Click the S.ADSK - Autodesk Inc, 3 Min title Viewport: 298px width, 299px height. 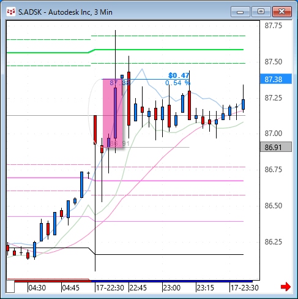65,12
